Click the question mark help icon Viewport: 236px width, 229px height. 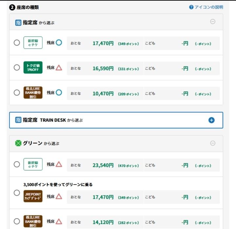(191, 7)
